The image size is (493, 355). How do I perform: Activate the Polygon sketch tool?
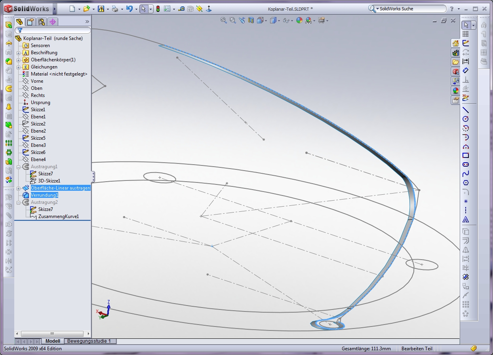coord(466,183)
